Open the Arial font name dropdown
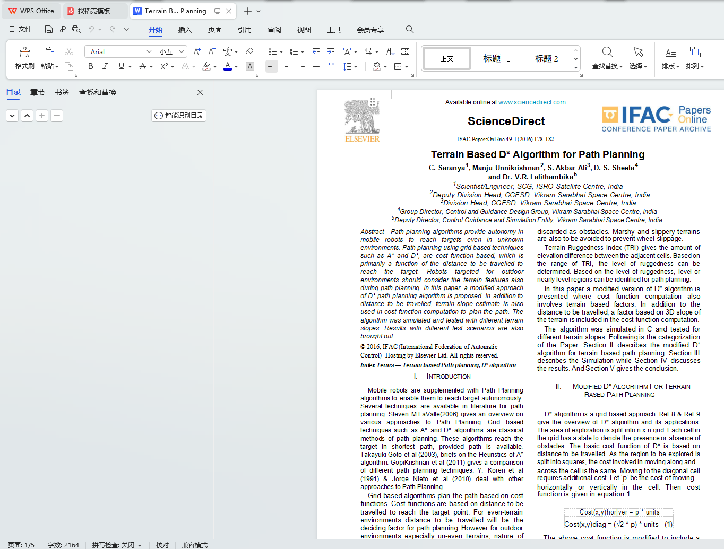The image size is (724, 549). point(119,51)
